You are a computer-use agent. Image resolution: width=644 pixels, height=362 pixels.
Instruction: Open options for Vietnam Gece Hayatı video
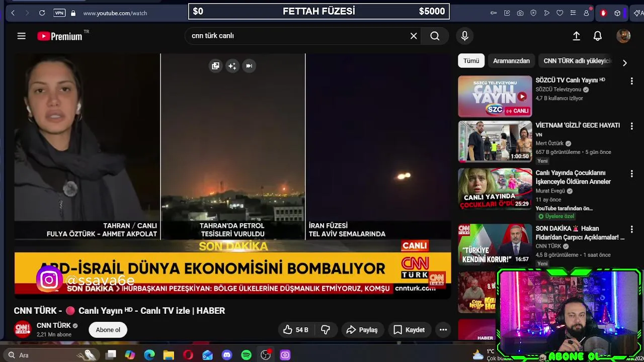pos(631,126)
